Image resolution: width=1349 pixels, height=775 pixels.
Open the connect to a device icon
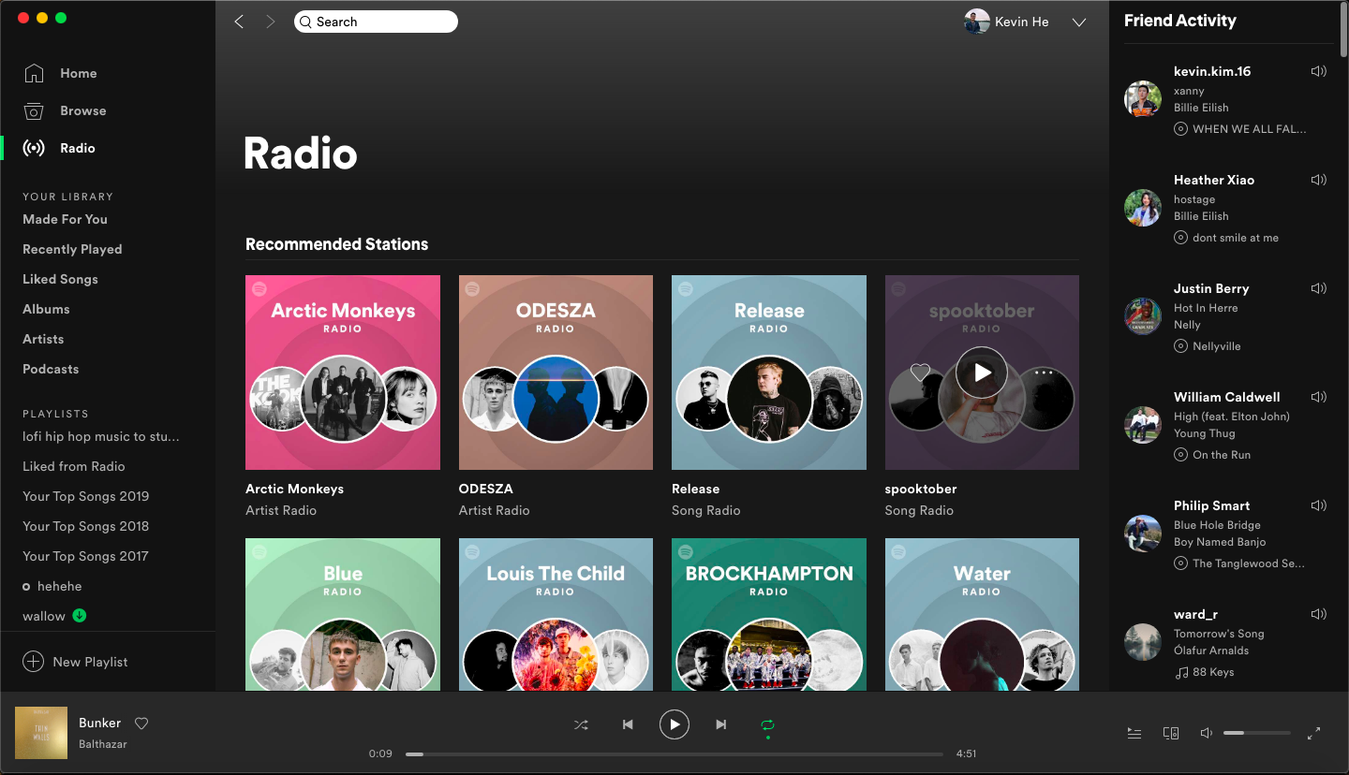[1171, 733]
